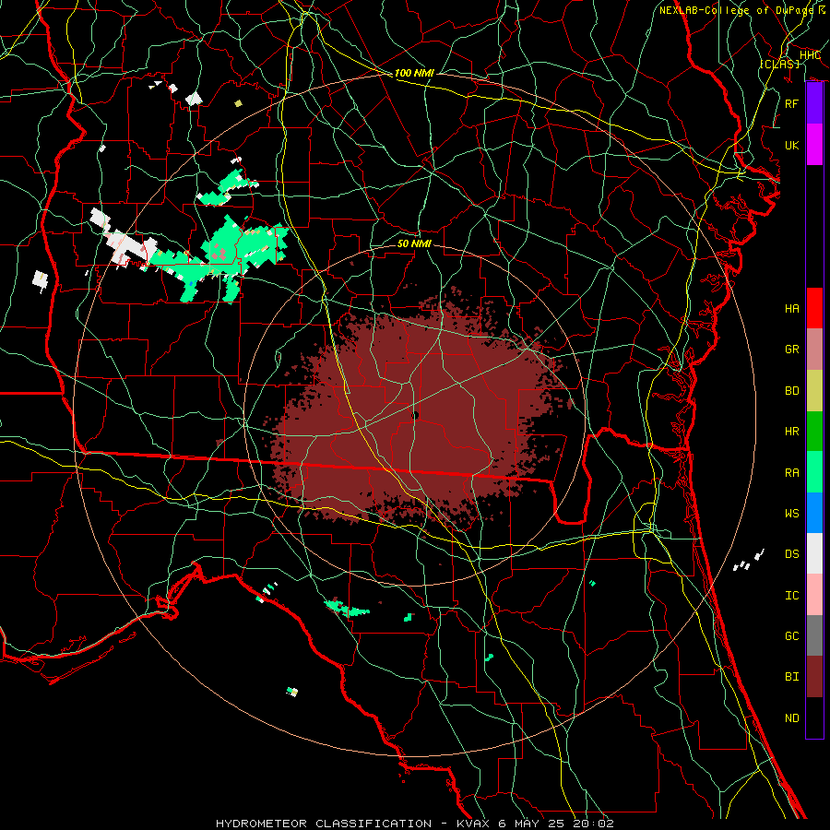Click the [CLAS] units label
Image resolution: width=830 pixels, height=830 pixels.
[779, 64]
